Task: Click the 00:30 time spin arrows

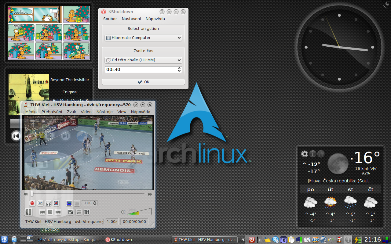Action: (179, 70)
